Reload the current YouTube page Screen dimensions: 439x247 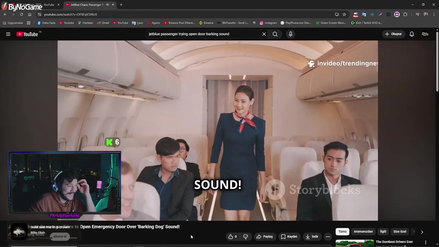[21, 14]
